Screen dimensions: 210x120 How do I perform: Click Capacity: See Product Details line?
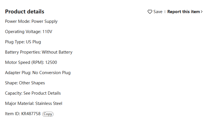33,93
